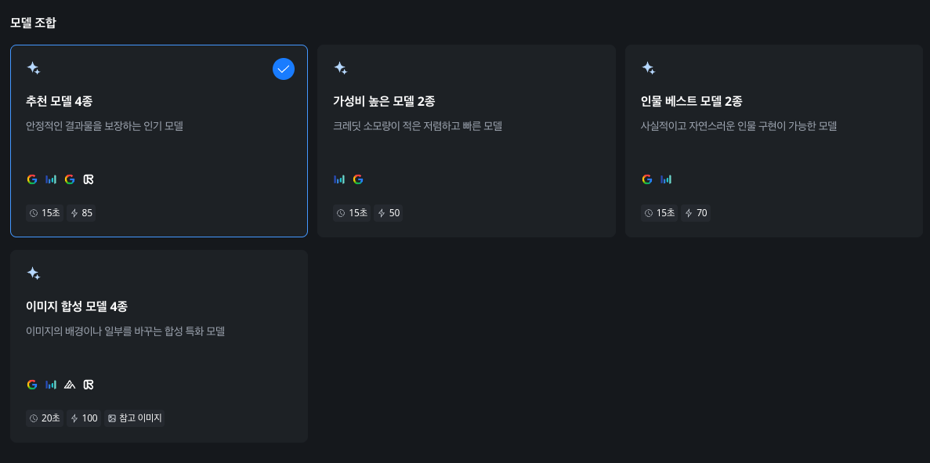Select the 가성비 높은 모델 2종 title
Viewport: 930px width, 463px height.
384,101
